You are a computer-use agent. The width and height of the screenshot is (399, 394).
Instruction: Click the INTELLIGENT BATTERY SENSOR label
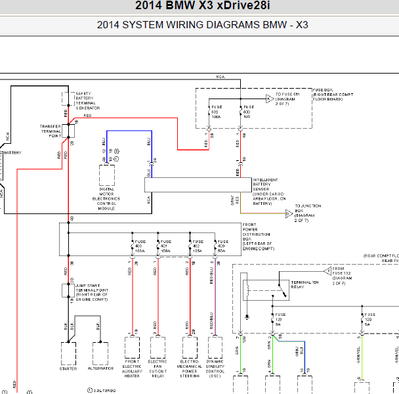pos(269,192)
